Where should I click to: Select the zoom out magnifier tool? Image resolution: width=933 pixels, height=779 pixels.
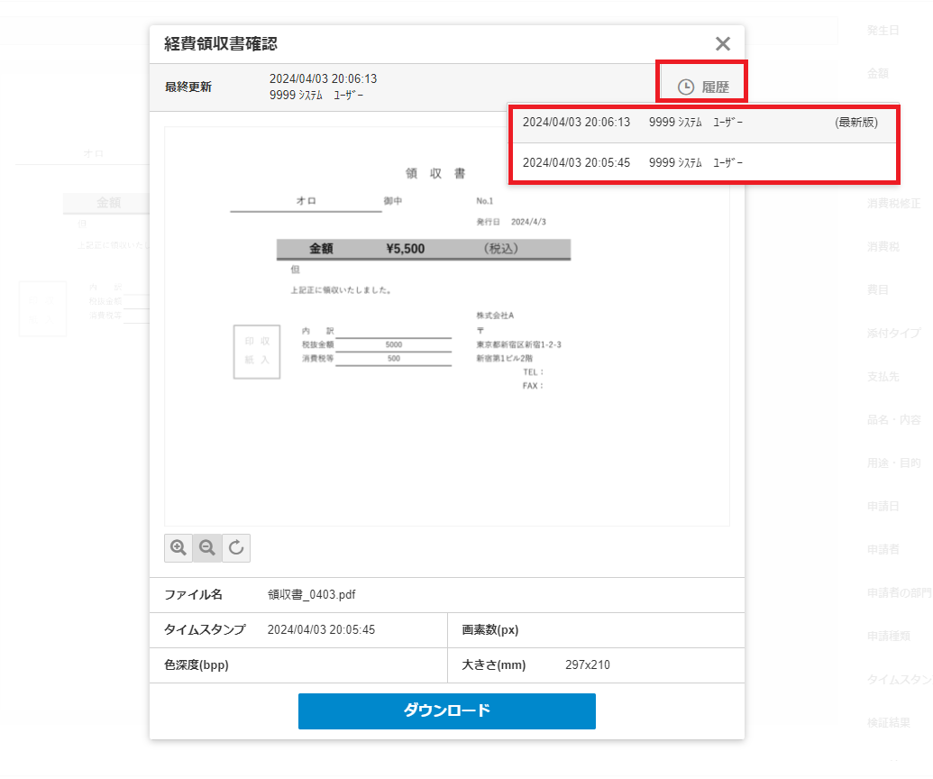click(207, 547)
